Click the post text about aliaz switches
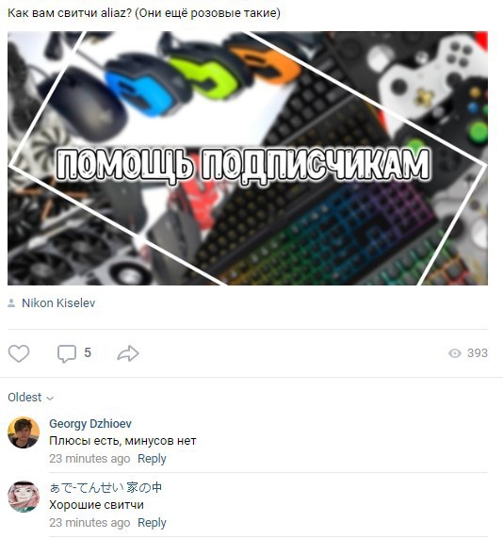 point(144,13)
